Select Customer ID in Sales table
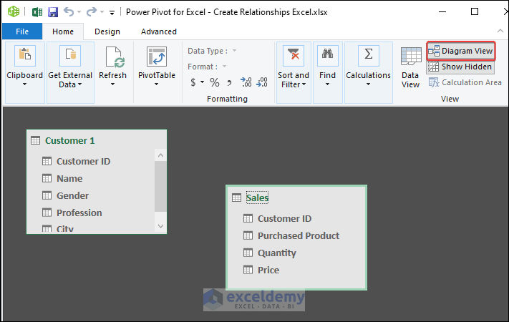 click(x=284, y=218)
